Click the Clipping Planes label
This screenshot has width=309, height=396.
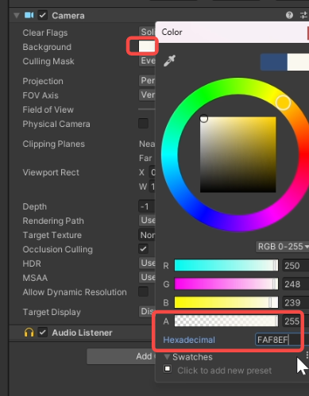pyautogui.click(x=54, y=144)
